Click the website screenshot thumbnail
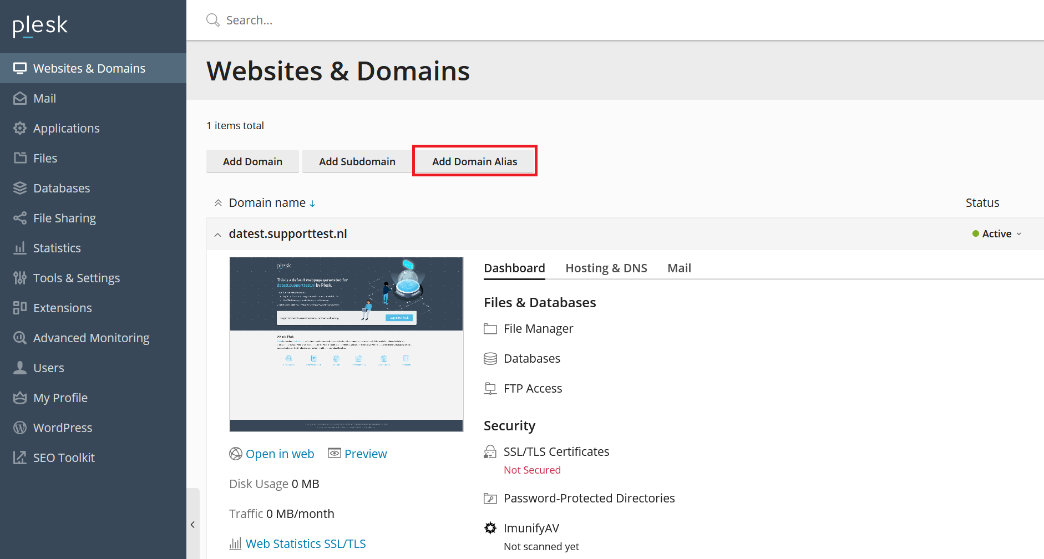1044x559 pixels. [x=346, y=344]
